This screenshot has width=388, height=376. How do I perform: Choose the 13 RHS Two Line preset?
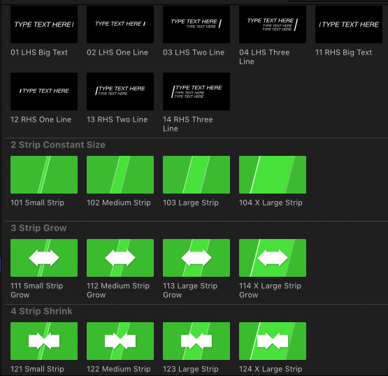coord(120,92)
